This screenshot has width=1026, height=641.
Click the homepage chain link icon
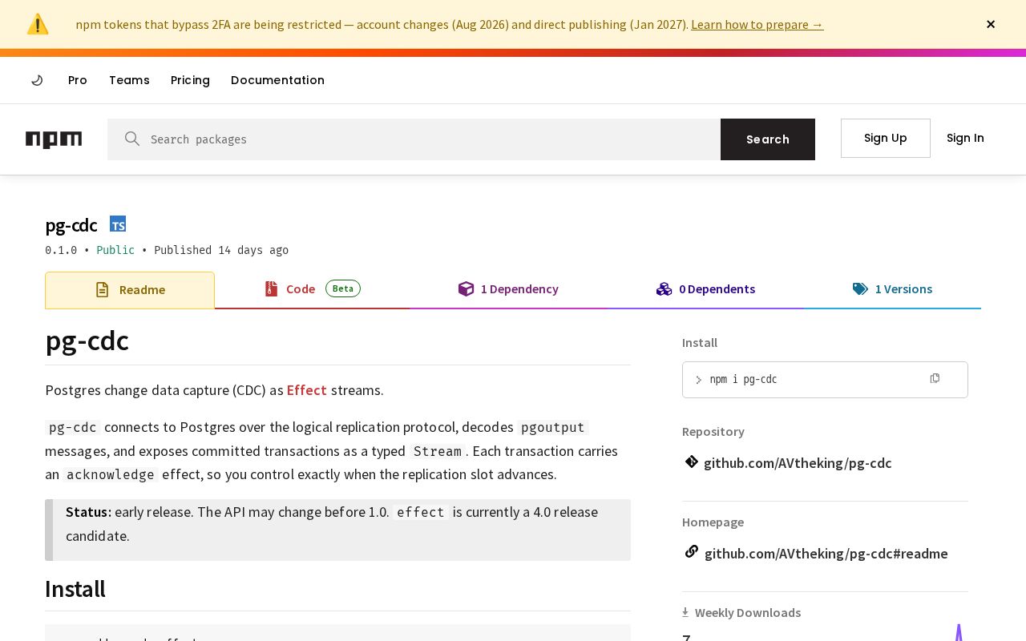point(692,552)
